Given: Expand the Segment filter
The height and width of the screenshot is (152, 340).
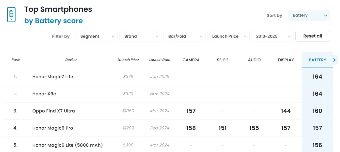Looking at the screenshot, I should pyautogui.click(x=96, y=36).
